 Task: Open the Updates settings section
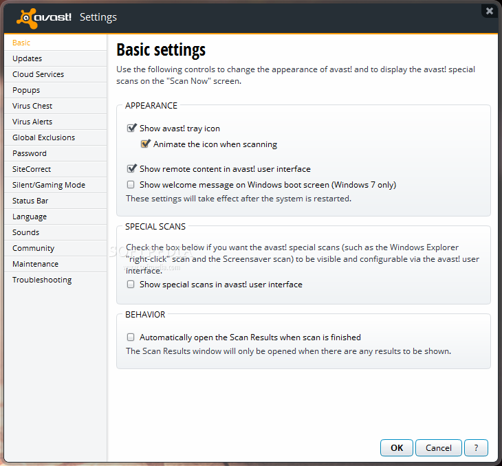[x=28, y=58]
